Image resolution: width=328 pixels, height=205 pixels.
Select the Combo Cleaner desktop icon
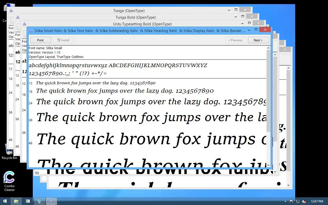click(x=9, y=181)
